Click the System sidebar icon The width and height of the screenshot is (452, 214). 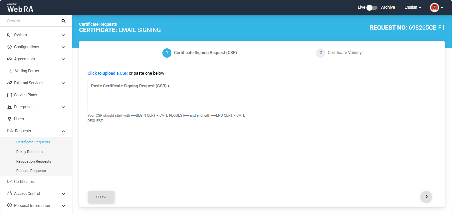pyautogui.click(x=9, y=35)
